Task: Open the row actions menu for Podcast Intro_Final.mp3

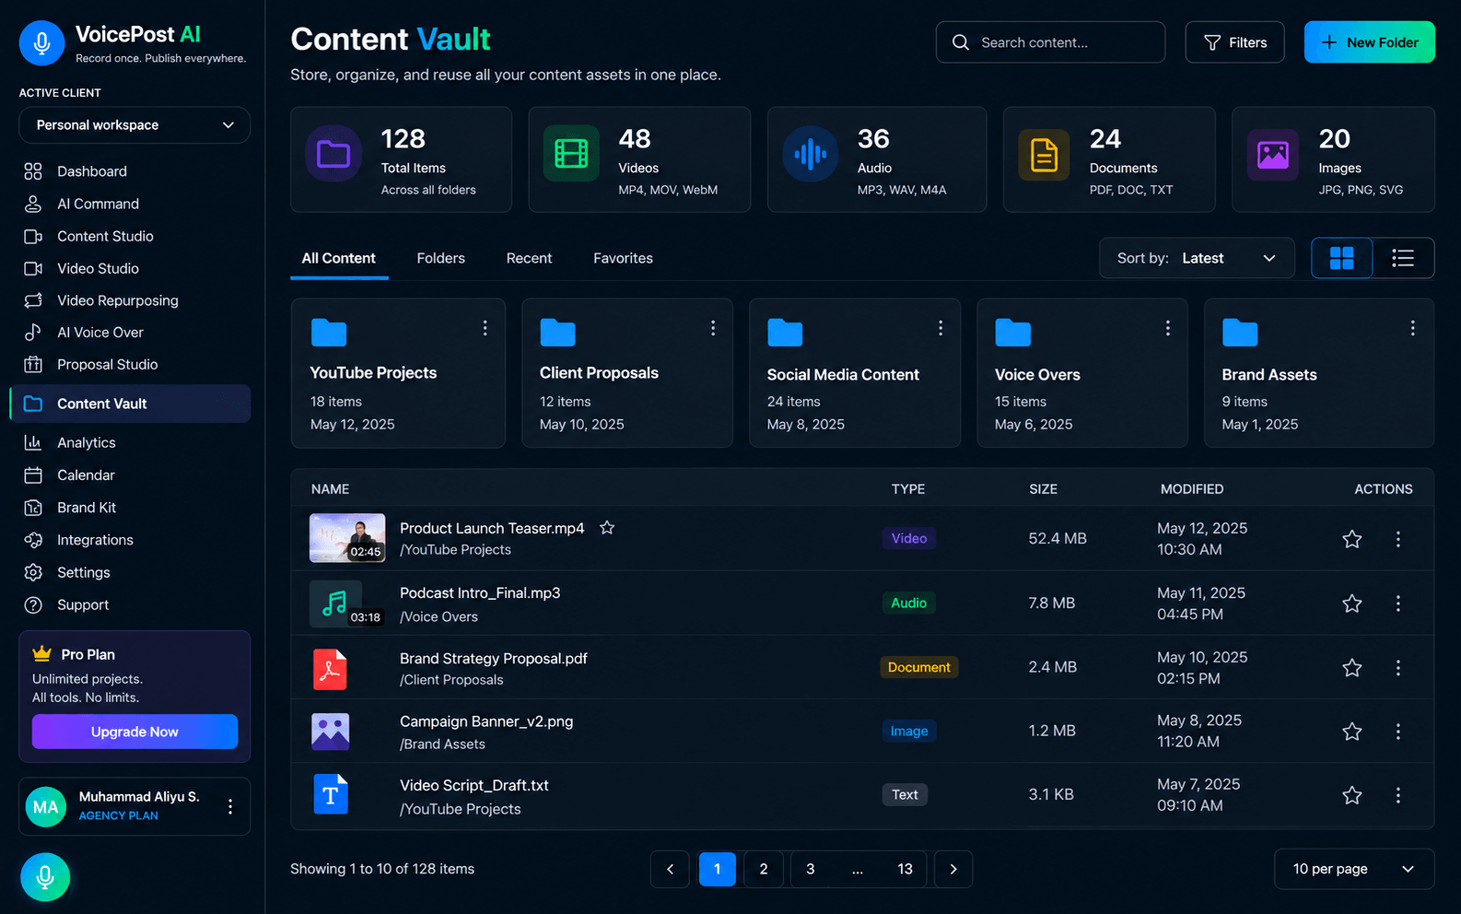Action: pyautogui.click(x=1398, y=603)
